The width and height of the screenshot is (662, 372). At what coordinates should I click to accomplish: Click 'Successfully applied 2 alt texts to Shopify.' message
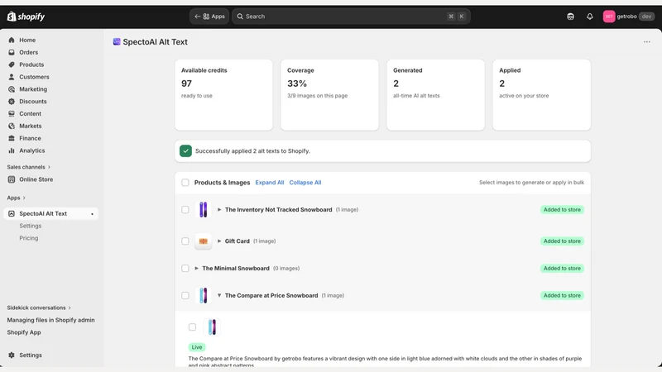(252, 151)
